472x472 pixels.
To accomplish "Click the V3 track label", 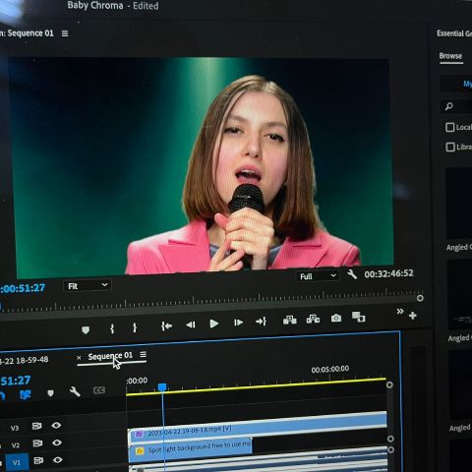I will point(15,428).
